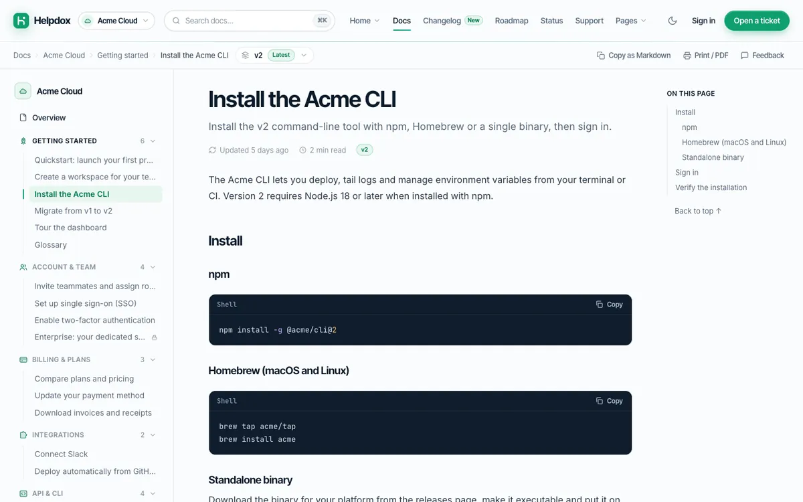Screen dimensions: 803x502
Task: Jump to Verify the installation anchor
Action: pyautogui.click(x=711, y=187)
